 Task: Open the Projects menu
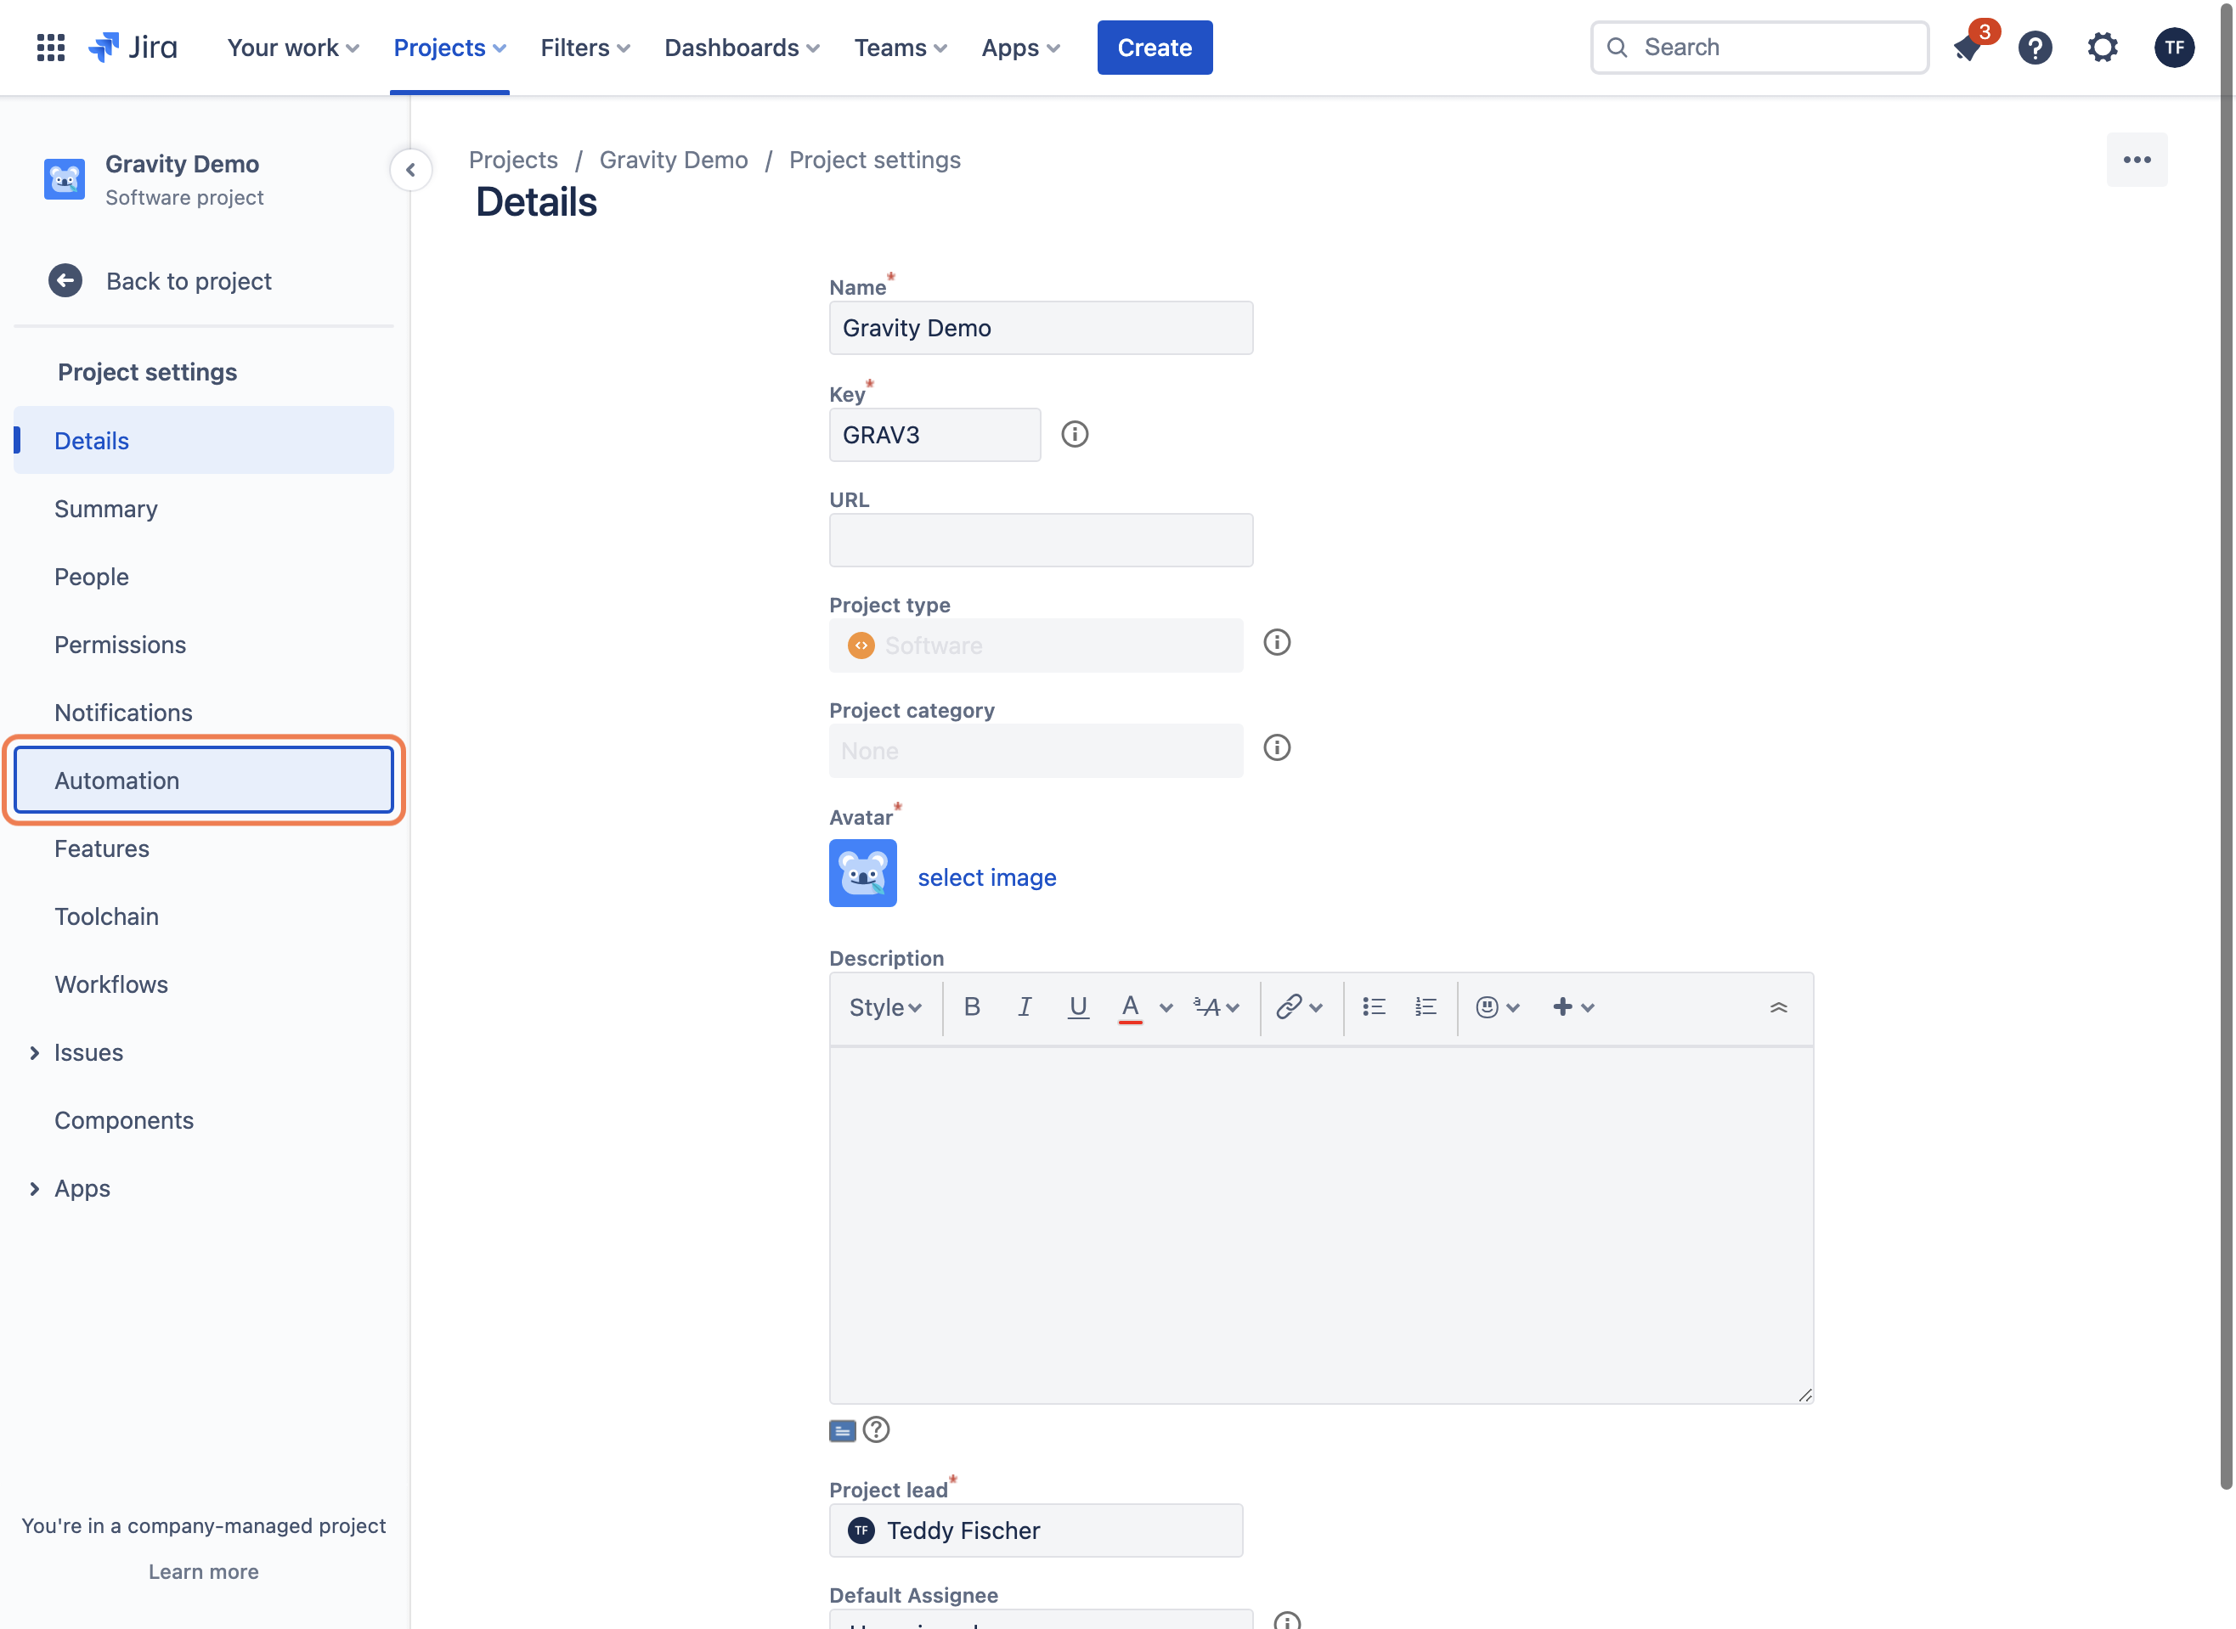[x=449, y=48]
